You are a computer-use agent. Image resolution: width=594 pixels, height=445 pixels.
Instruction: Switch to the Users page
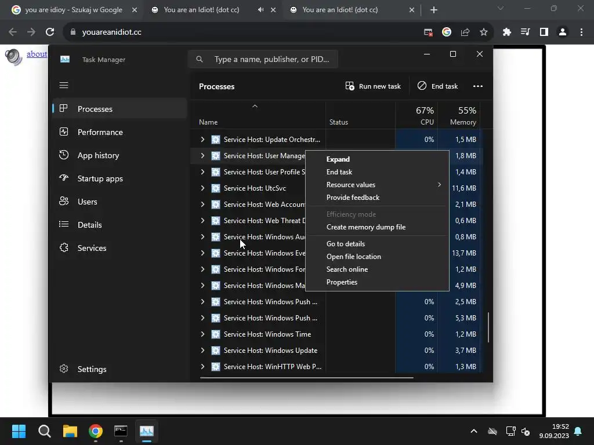click(119, 202)
